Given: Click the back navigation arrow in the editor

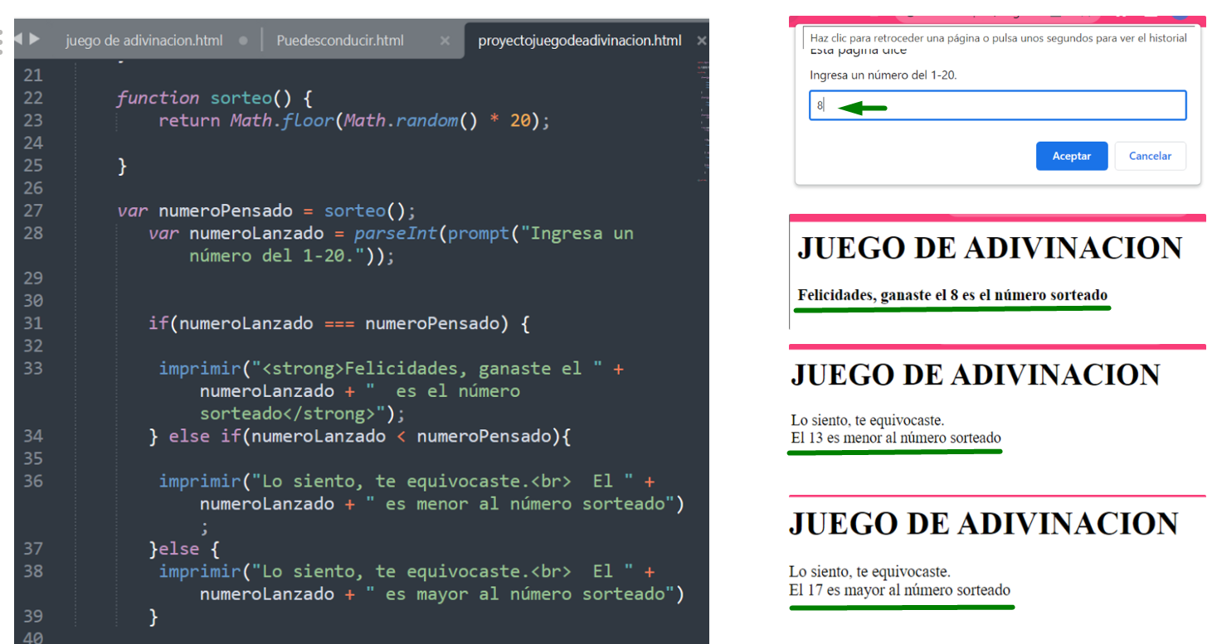Looking at the screenshot, I should coord(18,39).
